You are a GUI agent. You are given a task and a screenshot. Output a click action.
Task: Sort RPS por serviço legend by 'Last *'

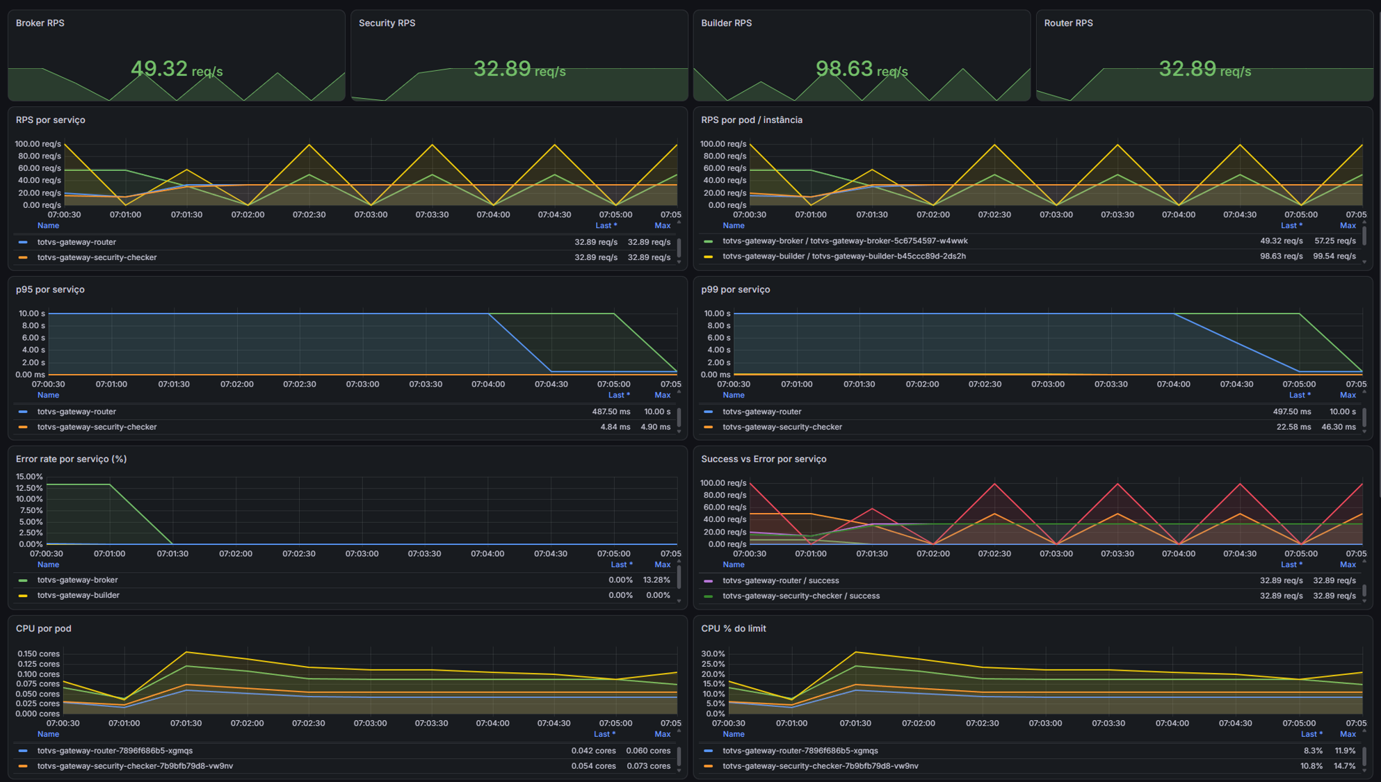tap(606, 225)
